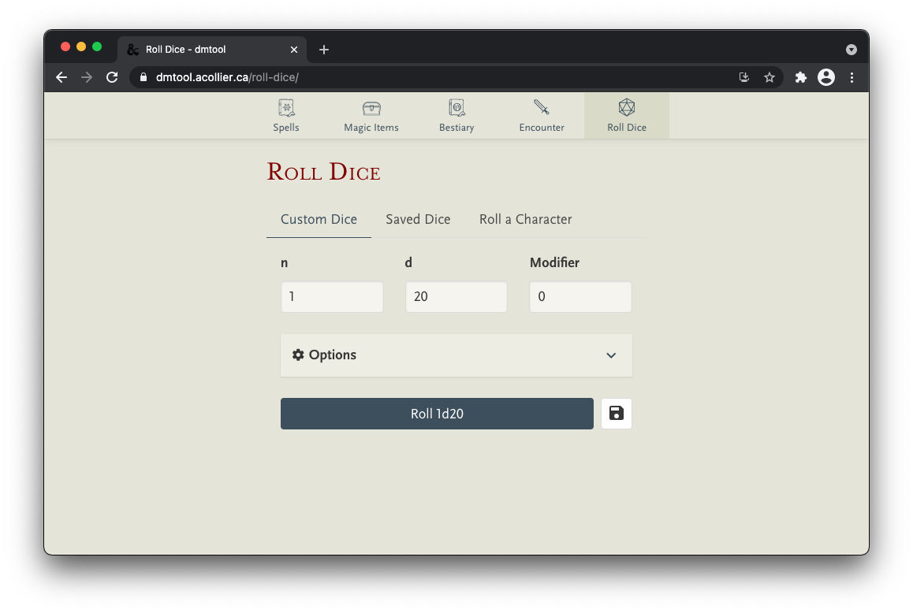Save this dice roll with floppy icon
This screenshot has width=913, height=613.
[616, 414]
